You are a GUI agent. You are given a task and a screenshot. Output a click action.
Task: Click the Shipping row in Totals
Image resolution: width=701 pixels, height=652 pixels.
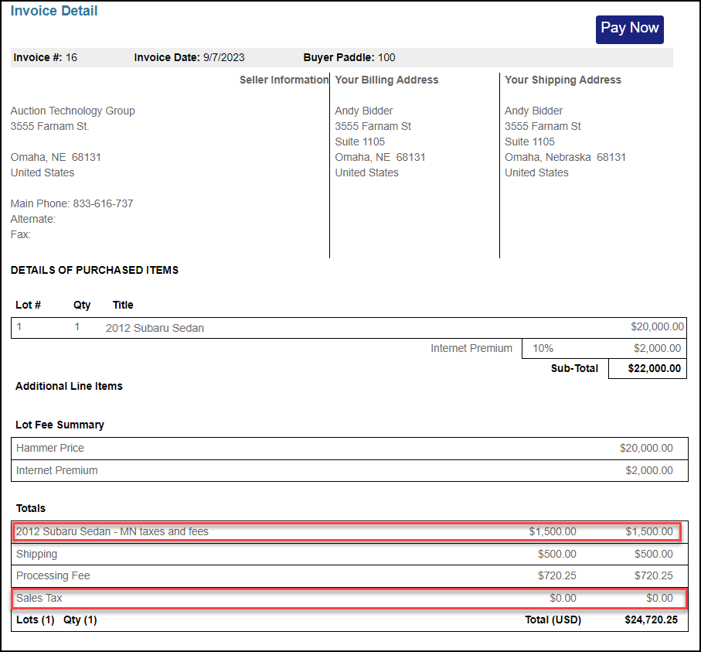pos(349,554)
